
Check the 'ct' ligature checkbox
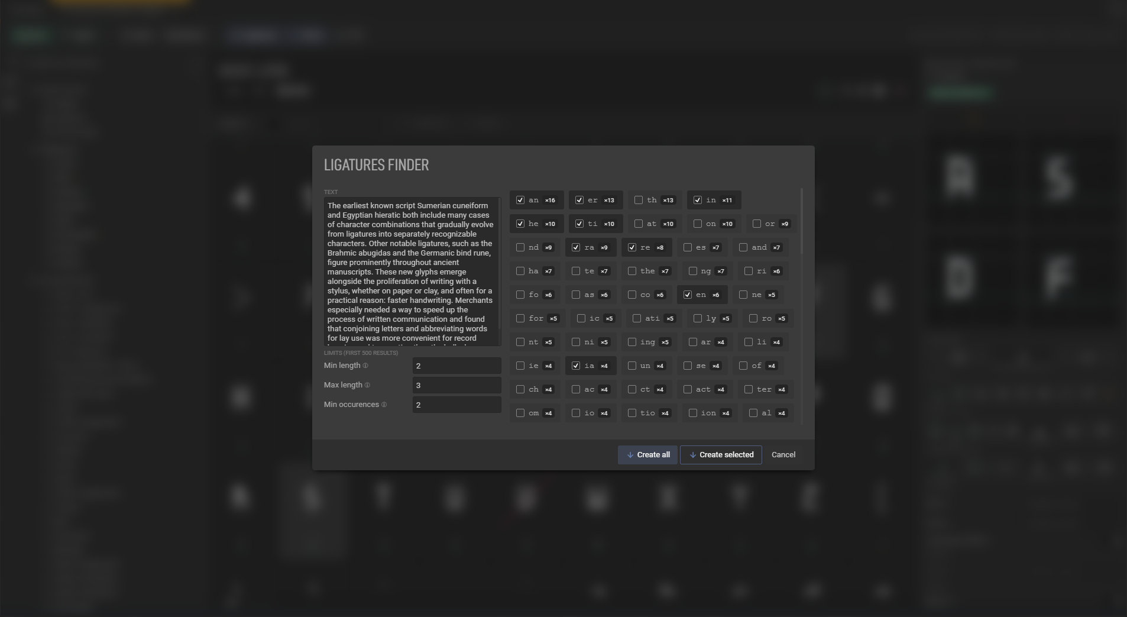point(632,389)
